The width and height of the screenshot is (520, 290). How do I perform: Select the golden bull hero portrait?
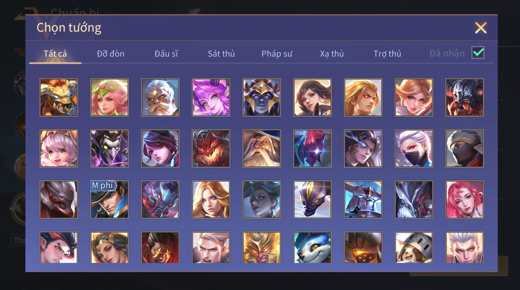click(59, 97)
